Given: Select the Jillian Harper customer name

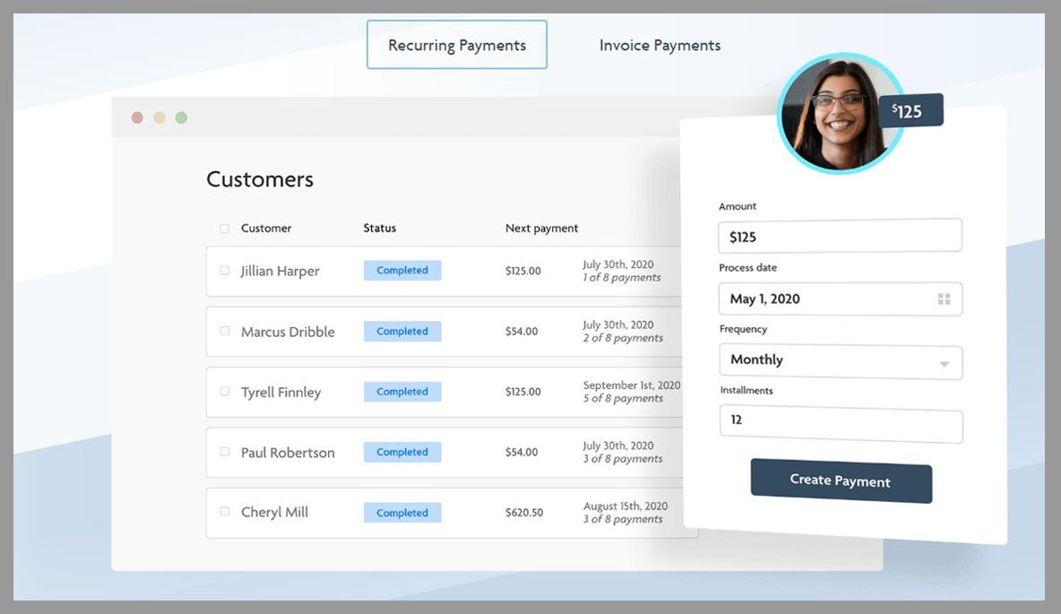Looking at the screenshot, I should 280,271.
